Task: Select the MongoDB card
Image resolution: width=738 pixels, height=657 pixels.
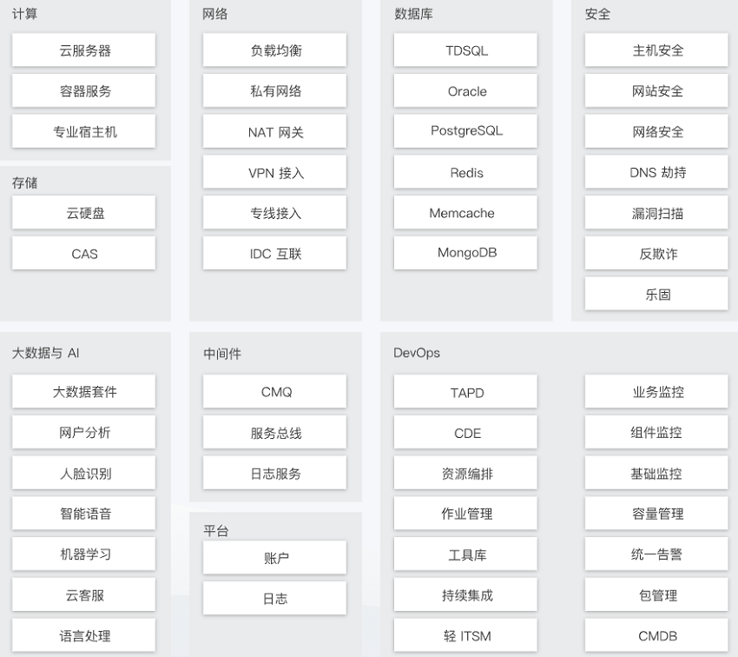Action: pyautogui.click(x=465, y=254)
